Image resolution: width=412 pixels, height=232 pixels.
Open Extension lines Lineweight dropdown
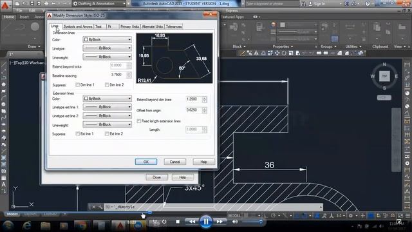[108, 124]
